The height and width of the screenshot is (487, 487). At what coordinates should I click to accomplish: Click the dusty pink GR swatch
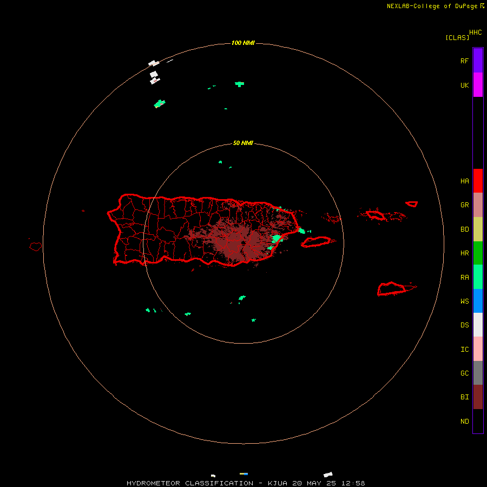point(478,205)
